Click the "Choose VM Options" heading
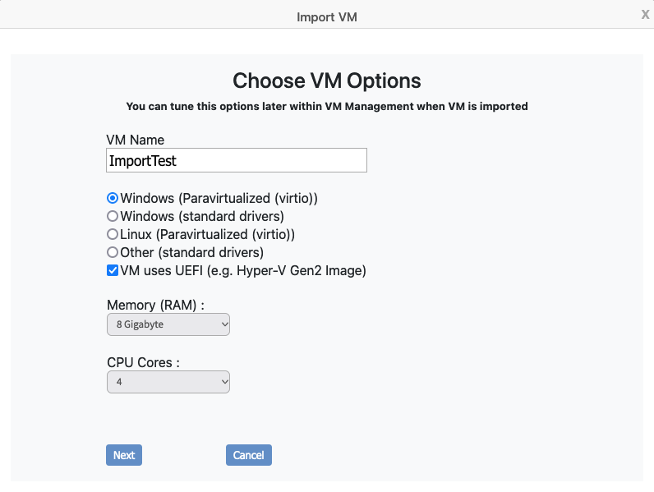 tap(327, 80)
